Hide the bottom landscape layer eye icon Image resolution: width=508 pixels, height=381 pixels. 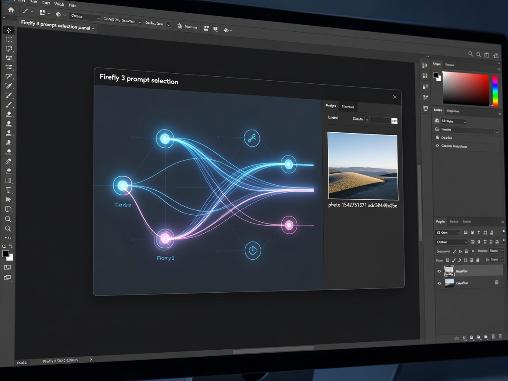pyautogui.click(x=439, y=283)
